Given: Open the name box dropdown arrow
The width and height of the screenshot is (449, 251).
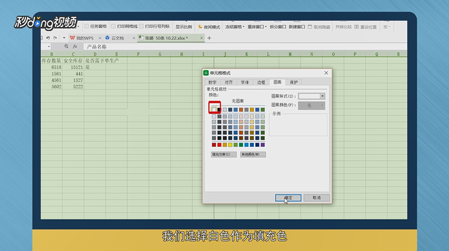Looking at the screenshot, I should [49, 46].
